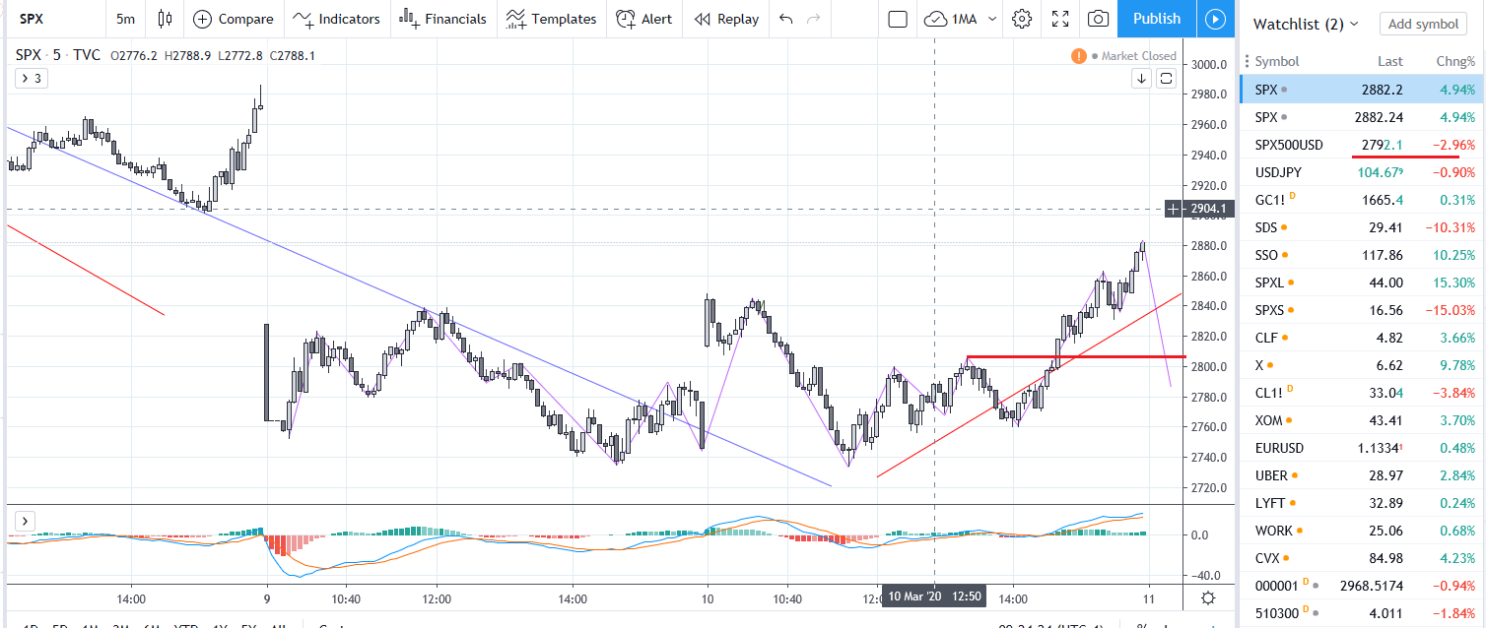Click the Publish button
The width and height of the screenshot is (1486, 628).
(1157, 19)
